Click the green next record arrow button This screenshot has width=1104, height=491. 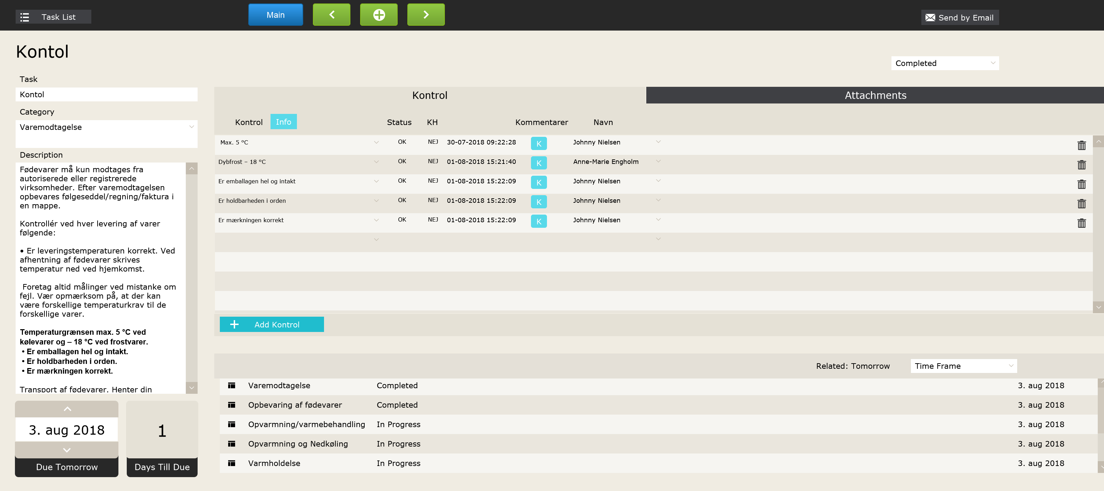point(425,15)
